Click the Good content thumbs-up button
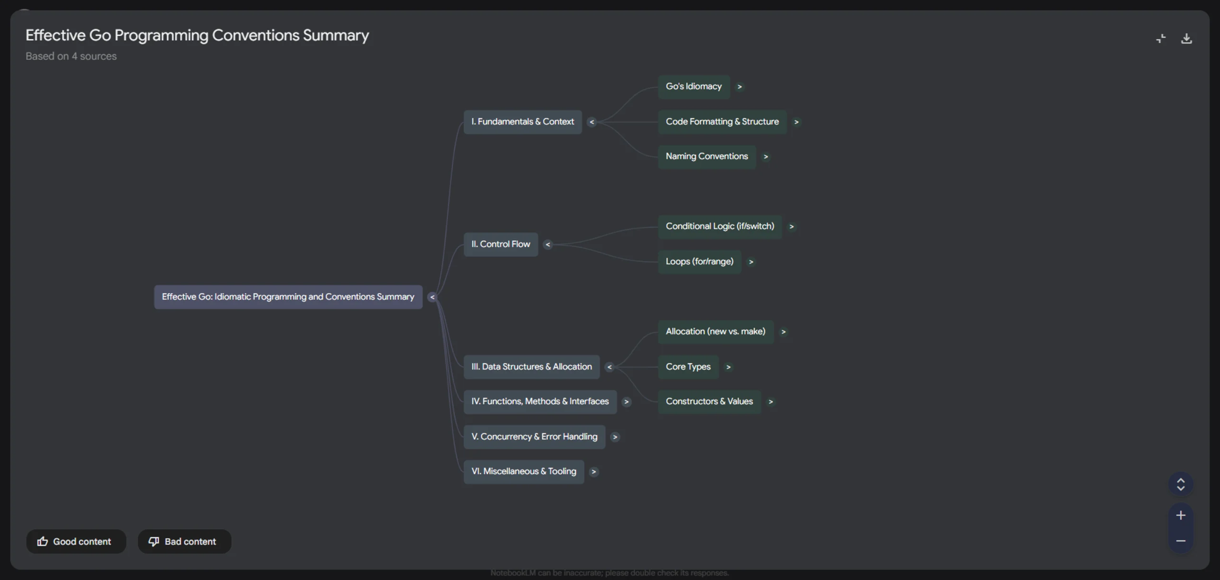 tap(76, 541)
